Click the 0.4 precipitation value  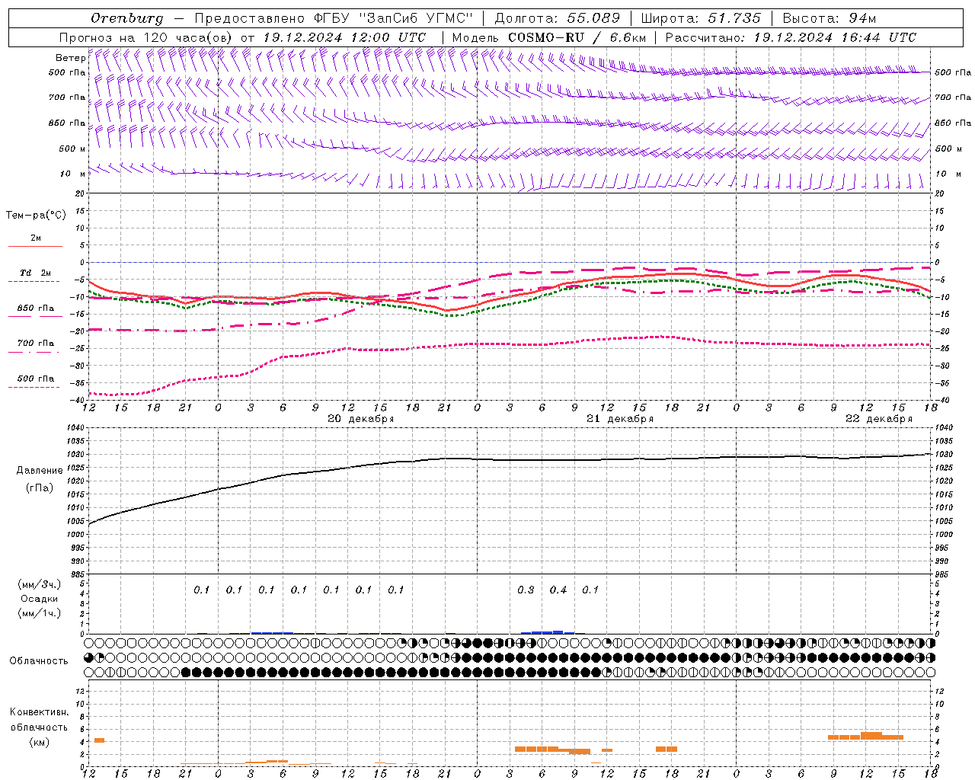tap(558, 590)
